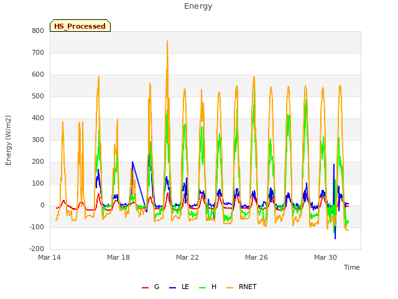Click the 300 y-axis tick label
The height and width of the screenshot is (299, 398).
[38, 140]
